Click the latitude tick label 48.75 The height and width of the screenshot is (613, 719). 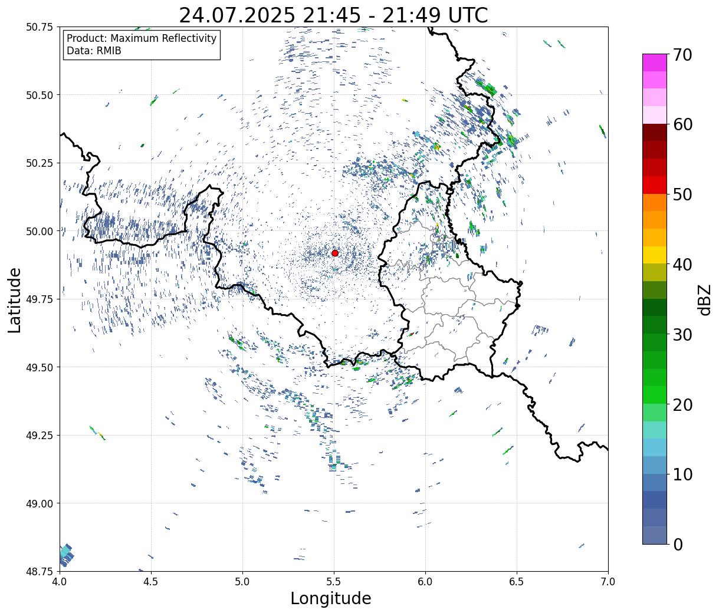tap(40, 571)
